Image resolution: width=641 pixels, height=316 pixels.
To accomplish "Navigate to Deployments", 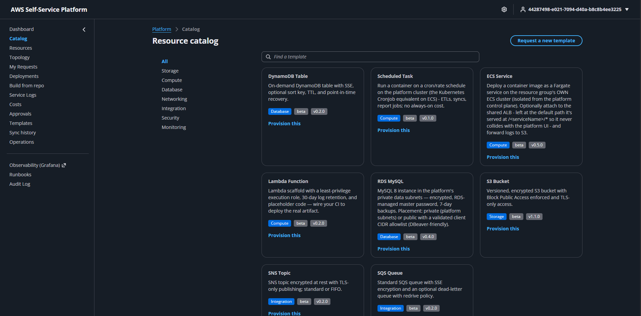I will pos(24,76).
